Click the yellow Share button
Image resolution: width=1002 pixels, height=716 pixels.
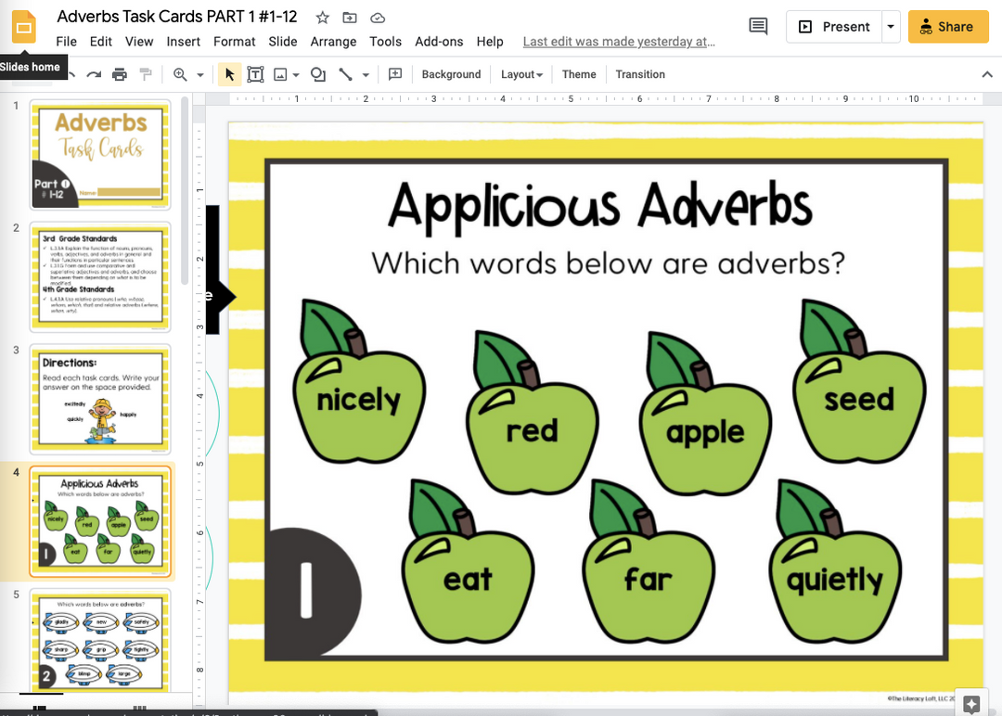[x=947, y=27]
